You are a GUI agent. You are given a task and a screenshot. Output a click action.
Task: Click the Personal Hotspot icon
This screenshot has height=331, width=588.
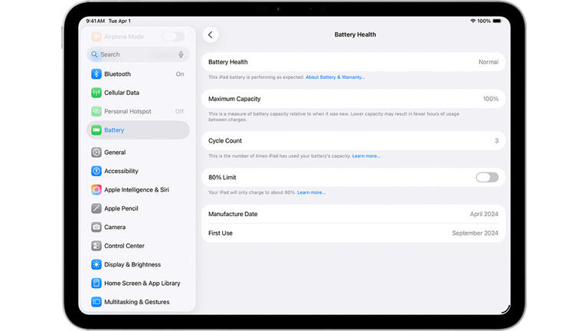click(x=96, y=111)
